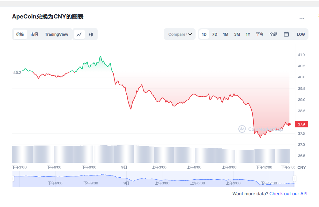Click the 下午6:00 navigator label
The image size is (319, 207).
tap(55, 183)
